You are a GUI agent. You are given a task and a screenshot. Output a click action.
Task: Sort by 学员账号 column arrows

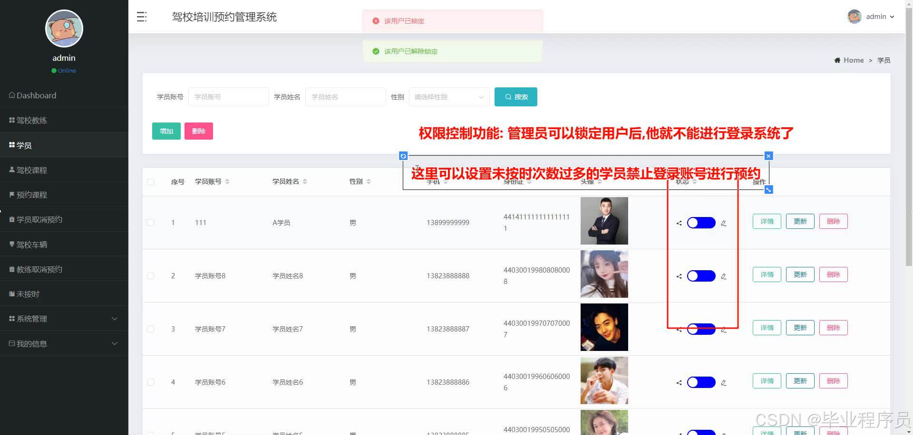pyautogui.click(x=227, y=181)
